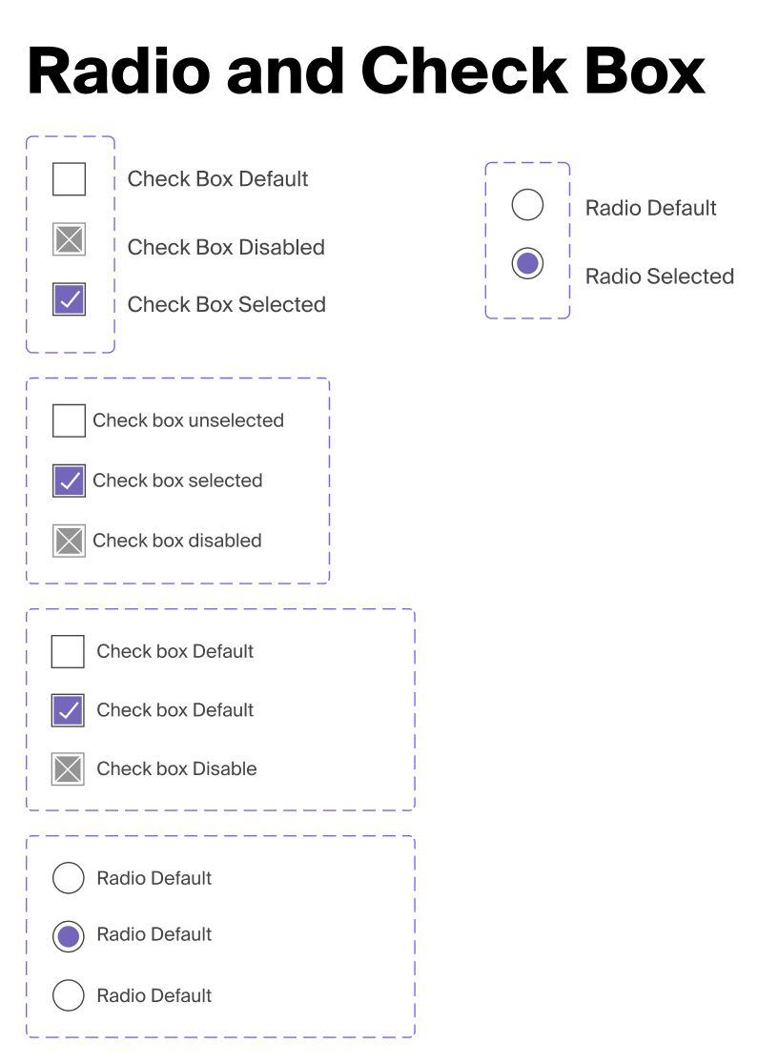Select the empty radio below the filled "Radio Default"

(68, 995)
